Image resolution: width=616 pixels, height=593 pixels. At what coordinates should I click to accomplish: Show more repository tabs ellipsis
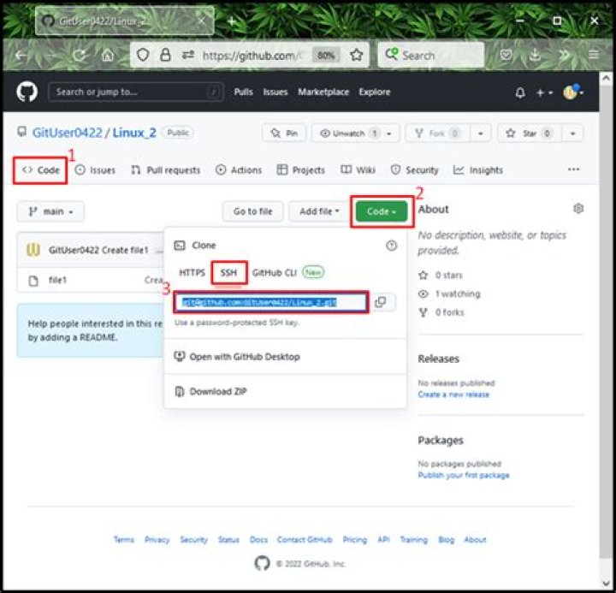(573, 169)
